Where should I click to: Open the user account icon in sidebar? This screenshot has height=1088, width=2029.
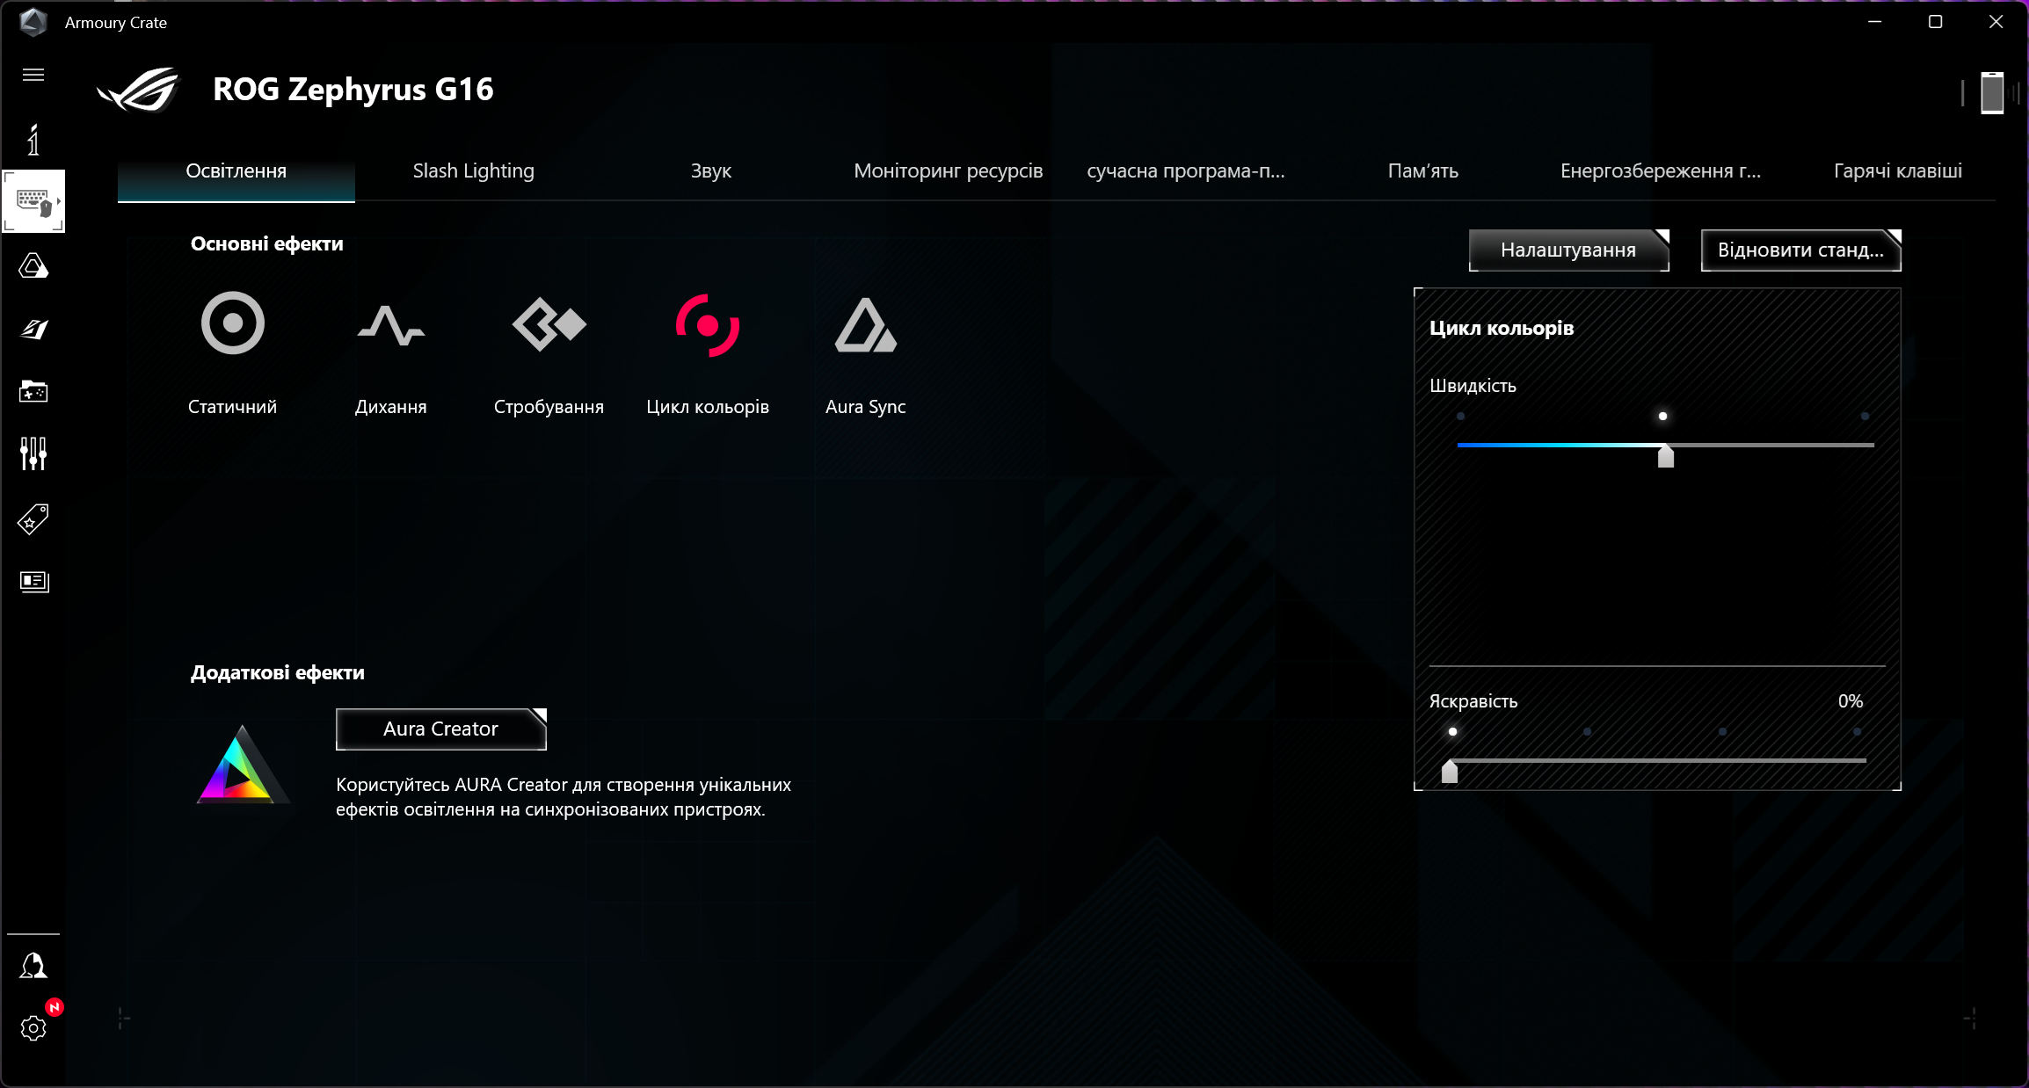point(33,964)
